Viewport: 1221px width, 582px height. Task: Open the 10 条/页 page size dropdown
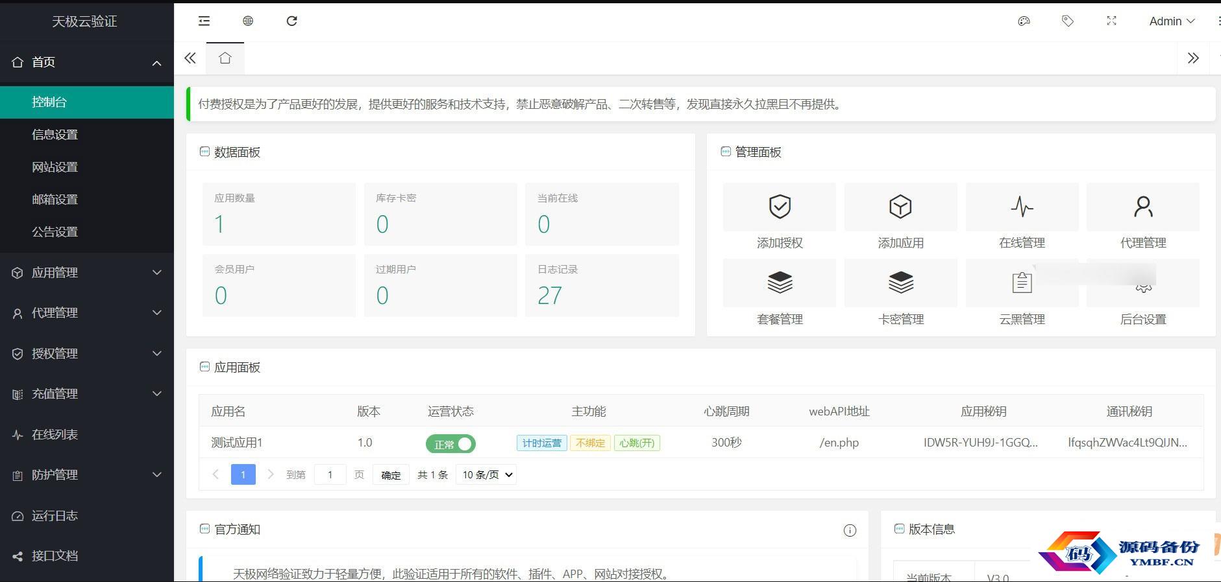click(487, 474)
